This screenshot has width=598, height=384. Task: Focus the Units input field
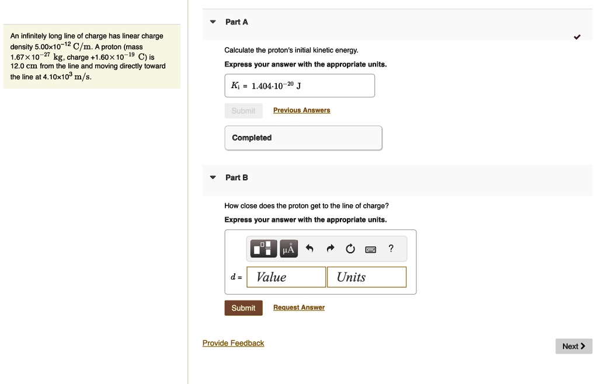(367, 277)
